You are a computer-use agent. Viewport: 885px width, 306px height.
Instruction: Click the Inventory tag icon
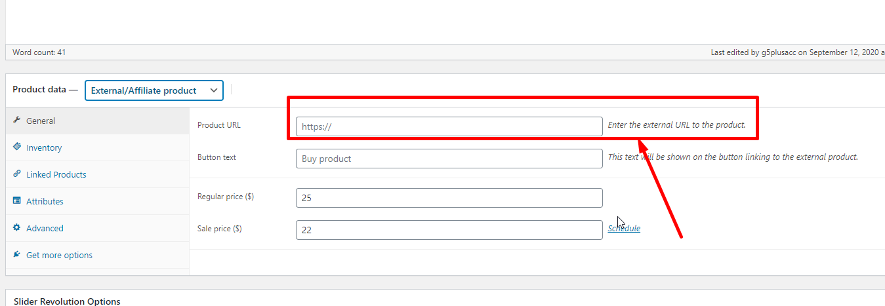pyautogui.click(x=17, y=147)
